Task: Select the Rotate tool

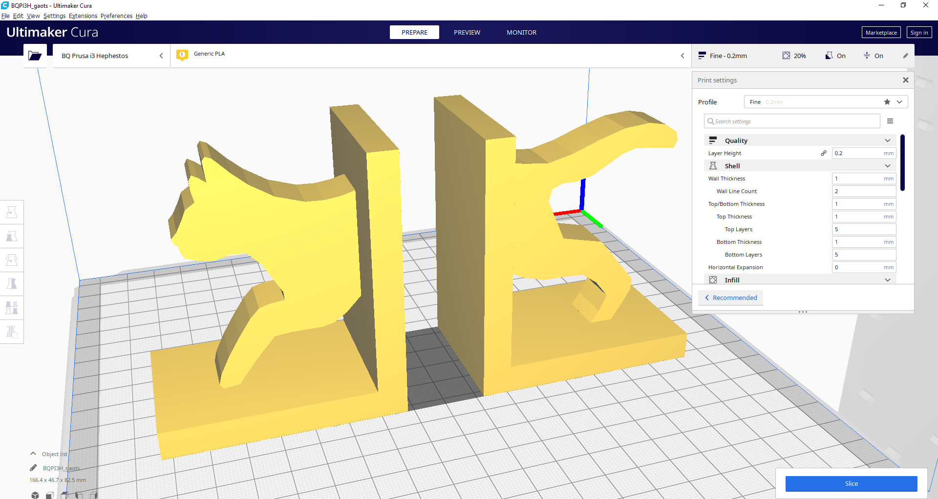Action: pos(12,259)
